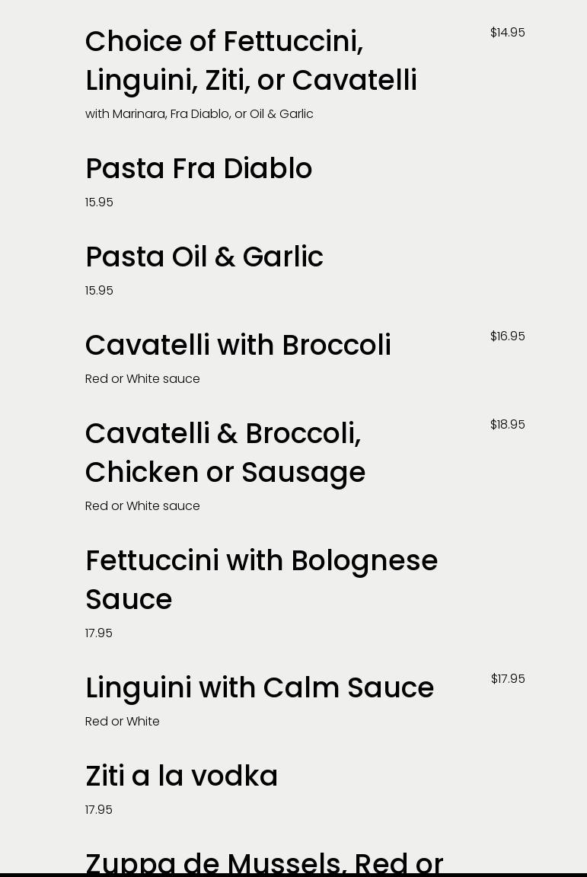
Task: Click the $18.95 price
Action: tap(507, 425)
